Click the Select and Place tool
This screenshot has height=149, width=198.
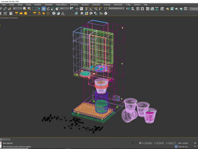(x=57, y=9)
